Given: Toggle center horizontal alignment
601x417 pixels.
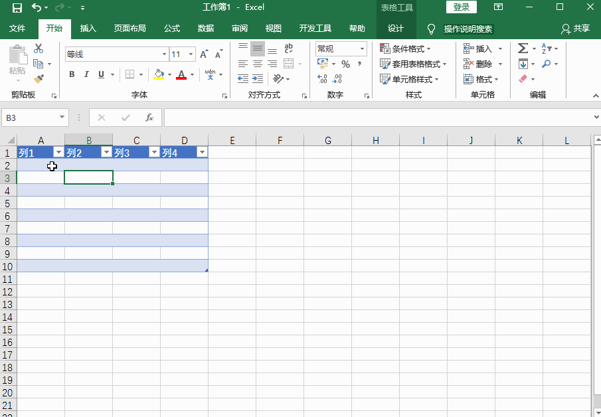Looking at the screenshot, I should click(x=258, y=64).
